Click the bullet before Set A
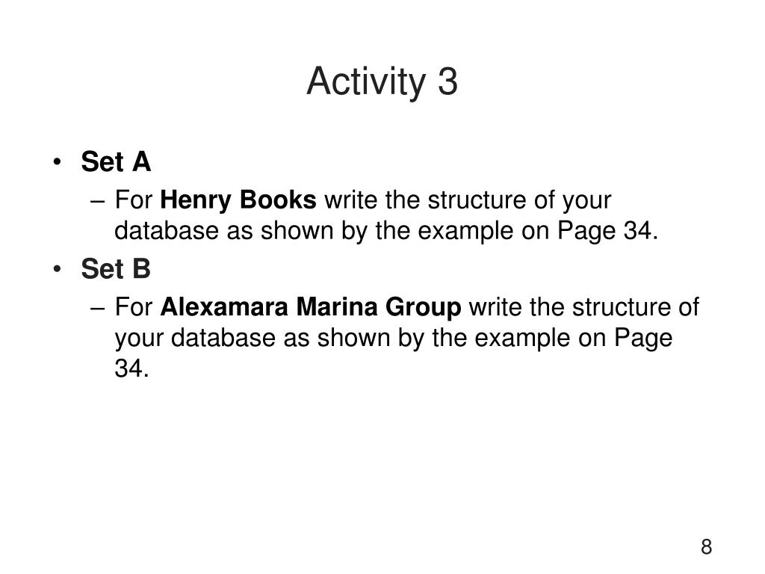Image resolution: width=765 pixels, height=574 pixels. click(58, 162)
